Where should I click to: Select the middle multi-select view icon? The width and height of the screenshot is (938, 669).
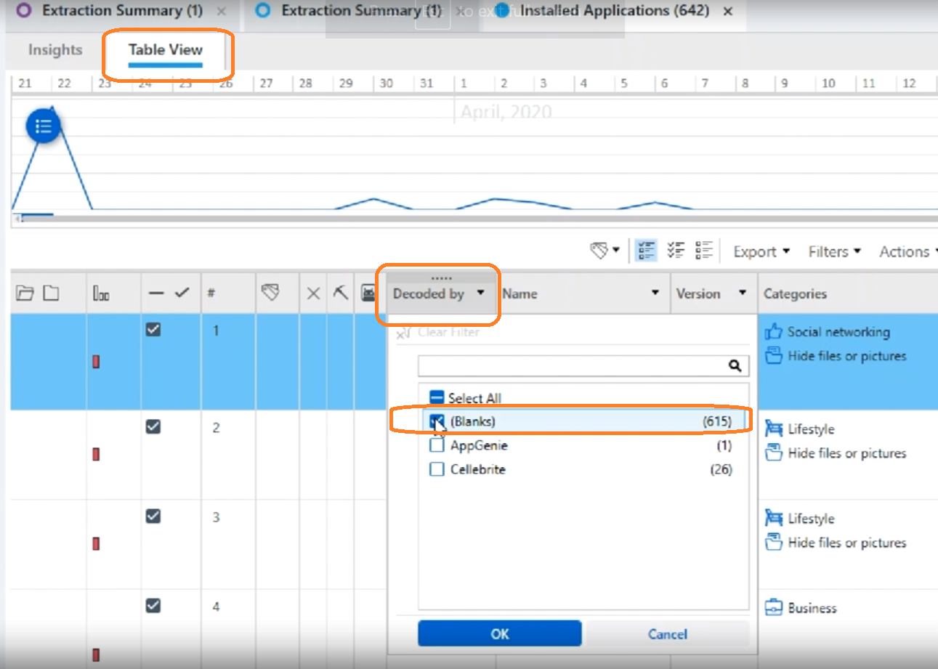pos(675,250)
